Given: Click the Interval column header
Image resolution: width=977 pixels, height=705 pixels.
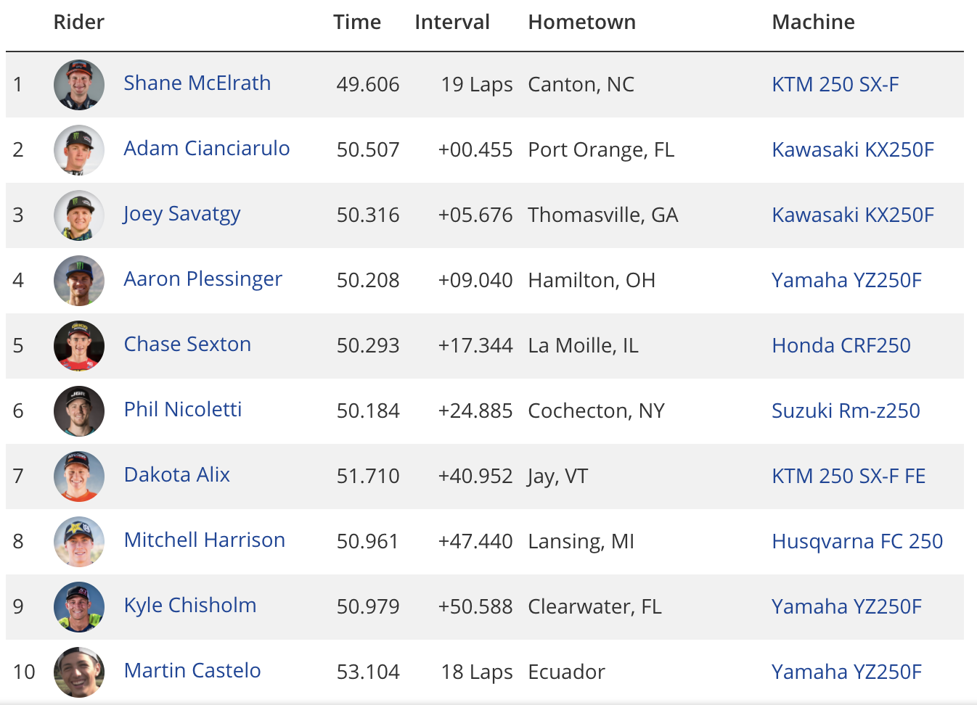Looking at the screenshot, I should click(452, 22).
